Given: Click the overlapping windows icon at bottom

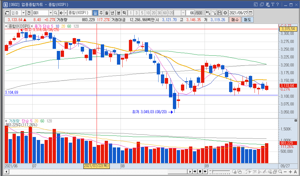Looking at the screenshot, I should coord(239,172).
